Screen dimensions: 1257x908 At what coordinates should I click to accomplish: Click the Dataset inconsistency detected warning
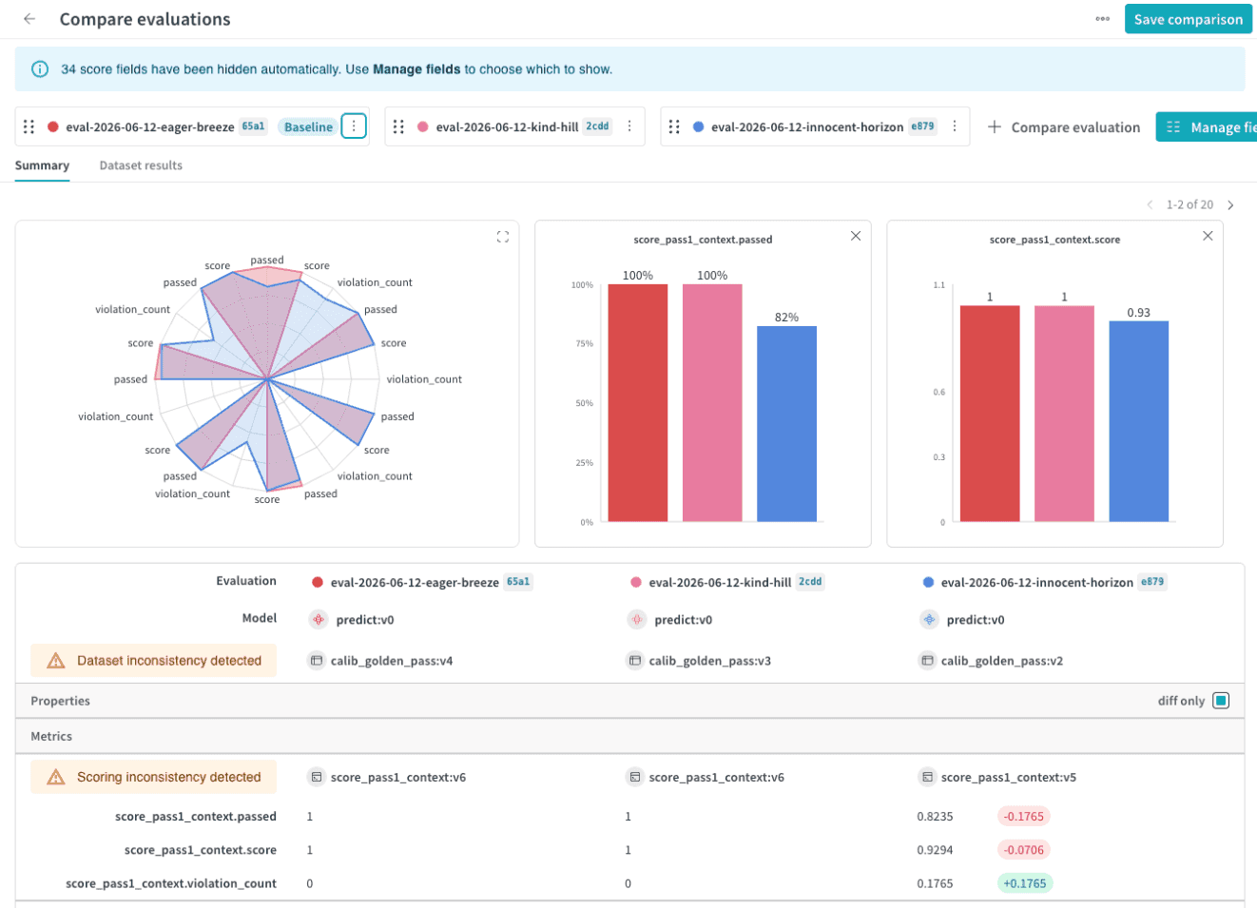click(153, 661)
